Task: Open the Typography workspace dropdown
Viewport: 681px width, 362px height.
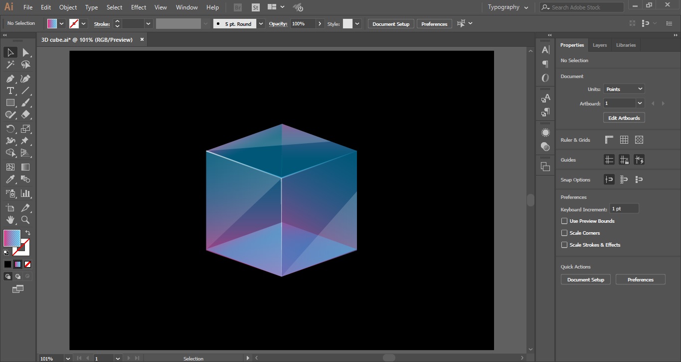Action: click(508, 7)
